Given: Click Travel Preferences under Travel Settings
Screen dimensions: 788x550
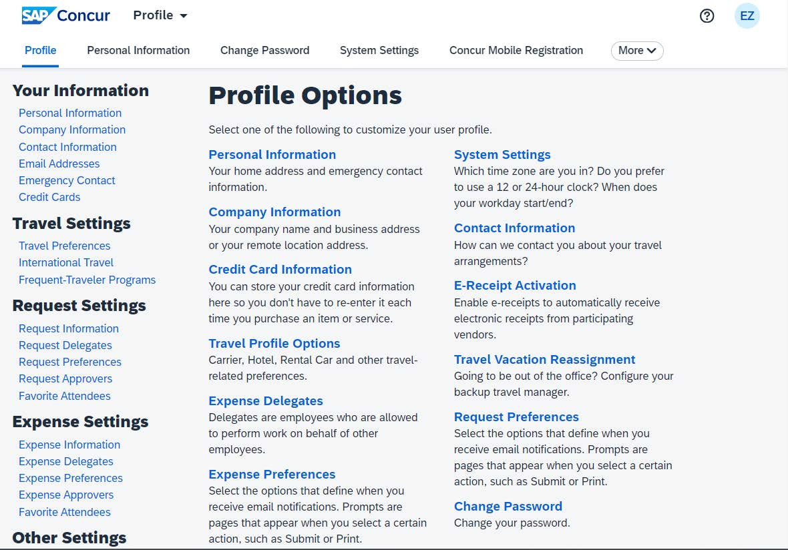Looking at the screenshot, I should (64, 246).
